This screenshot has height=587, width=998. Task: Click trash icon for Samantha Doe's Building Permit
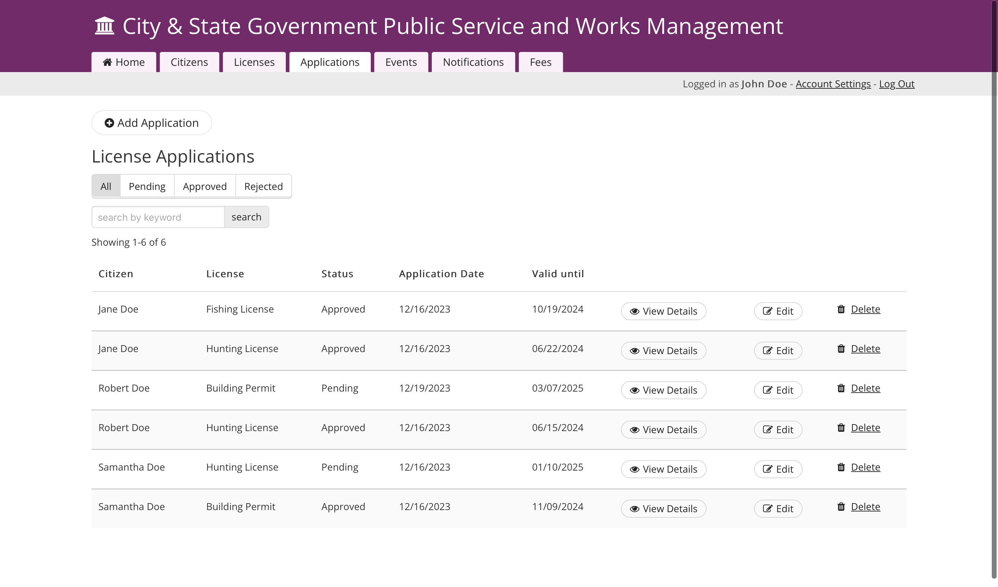[x=841, y=507]
